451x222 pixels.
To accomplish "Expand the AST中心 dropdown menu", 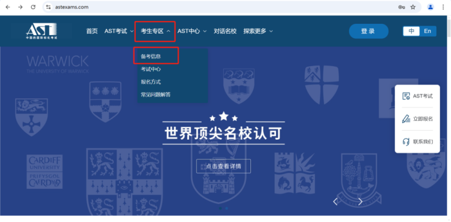I will coord(192,31).
